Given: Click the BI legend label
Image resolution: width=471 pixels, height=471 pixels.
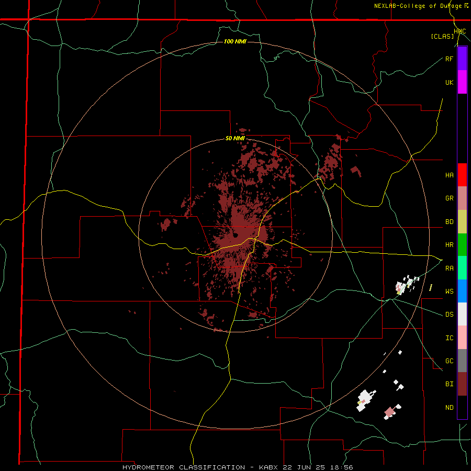Looking at the screenshot, I should 449,384.
